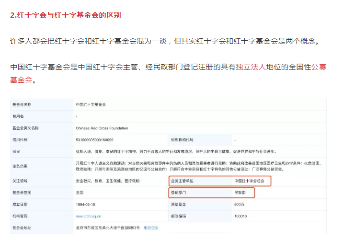This screenshot has height=239, width=344.
Task: Select the cell 中国红十字基金会 in the table
Action: (x=91, y=105)
